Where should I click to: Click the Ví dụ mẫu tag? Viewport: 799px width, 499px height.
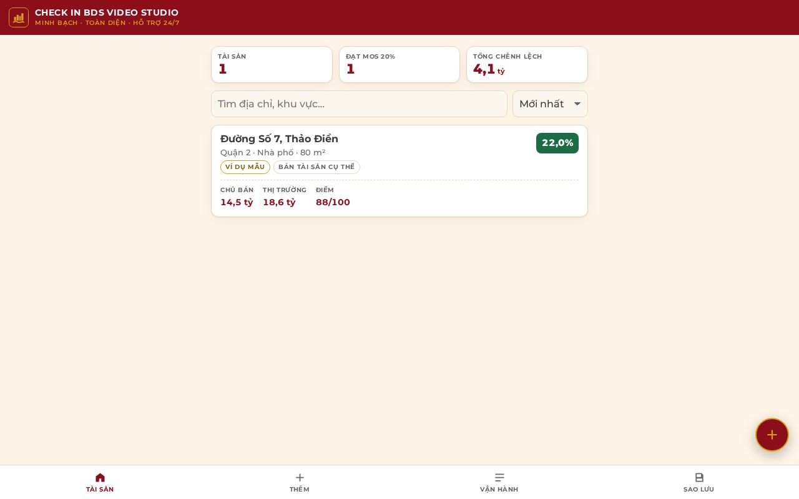(x=245, y=167)
